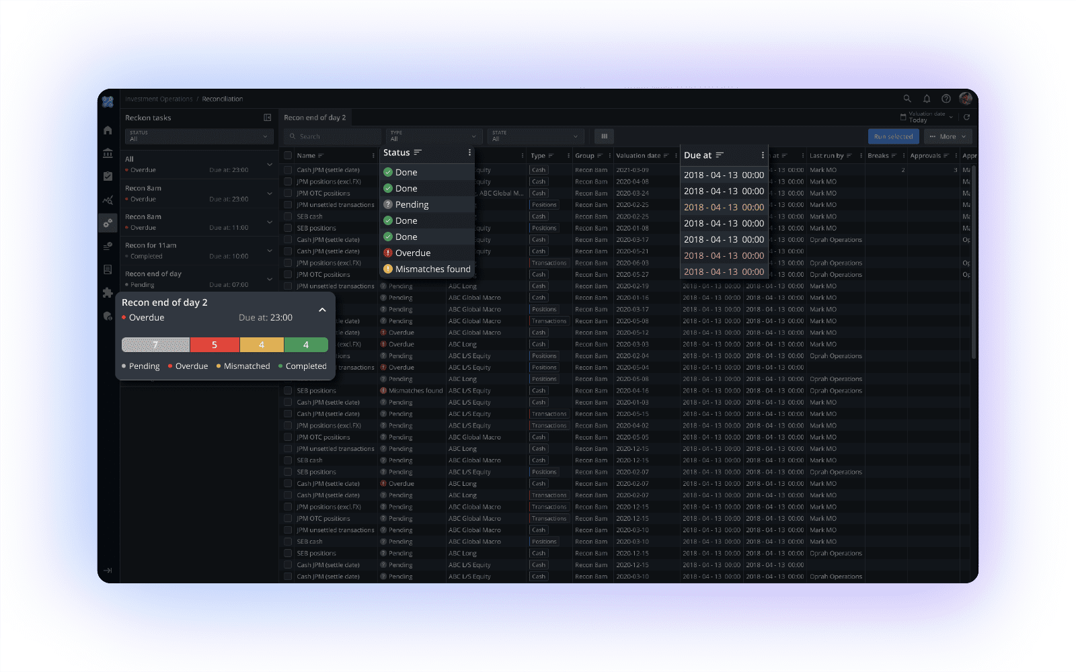Switch to the Recon end of day 2 tab

point(315,117)
